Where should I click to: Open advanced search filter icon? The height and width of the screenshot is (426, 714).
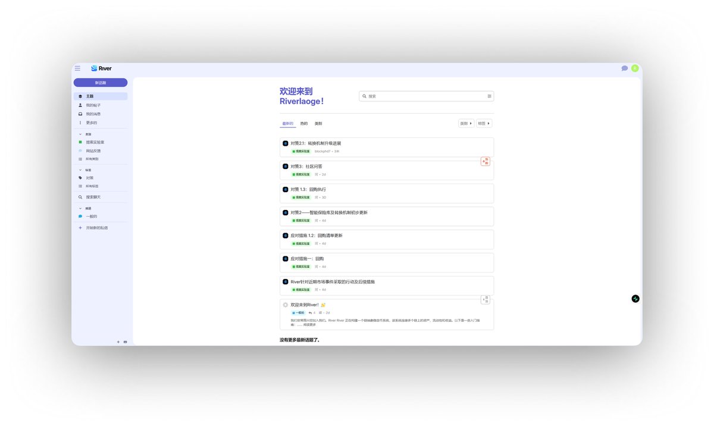[490, 96]
